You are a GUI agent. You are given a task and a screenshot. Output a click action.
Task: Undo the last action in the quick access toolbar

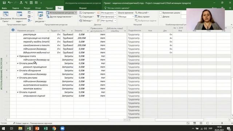[9, 3]
